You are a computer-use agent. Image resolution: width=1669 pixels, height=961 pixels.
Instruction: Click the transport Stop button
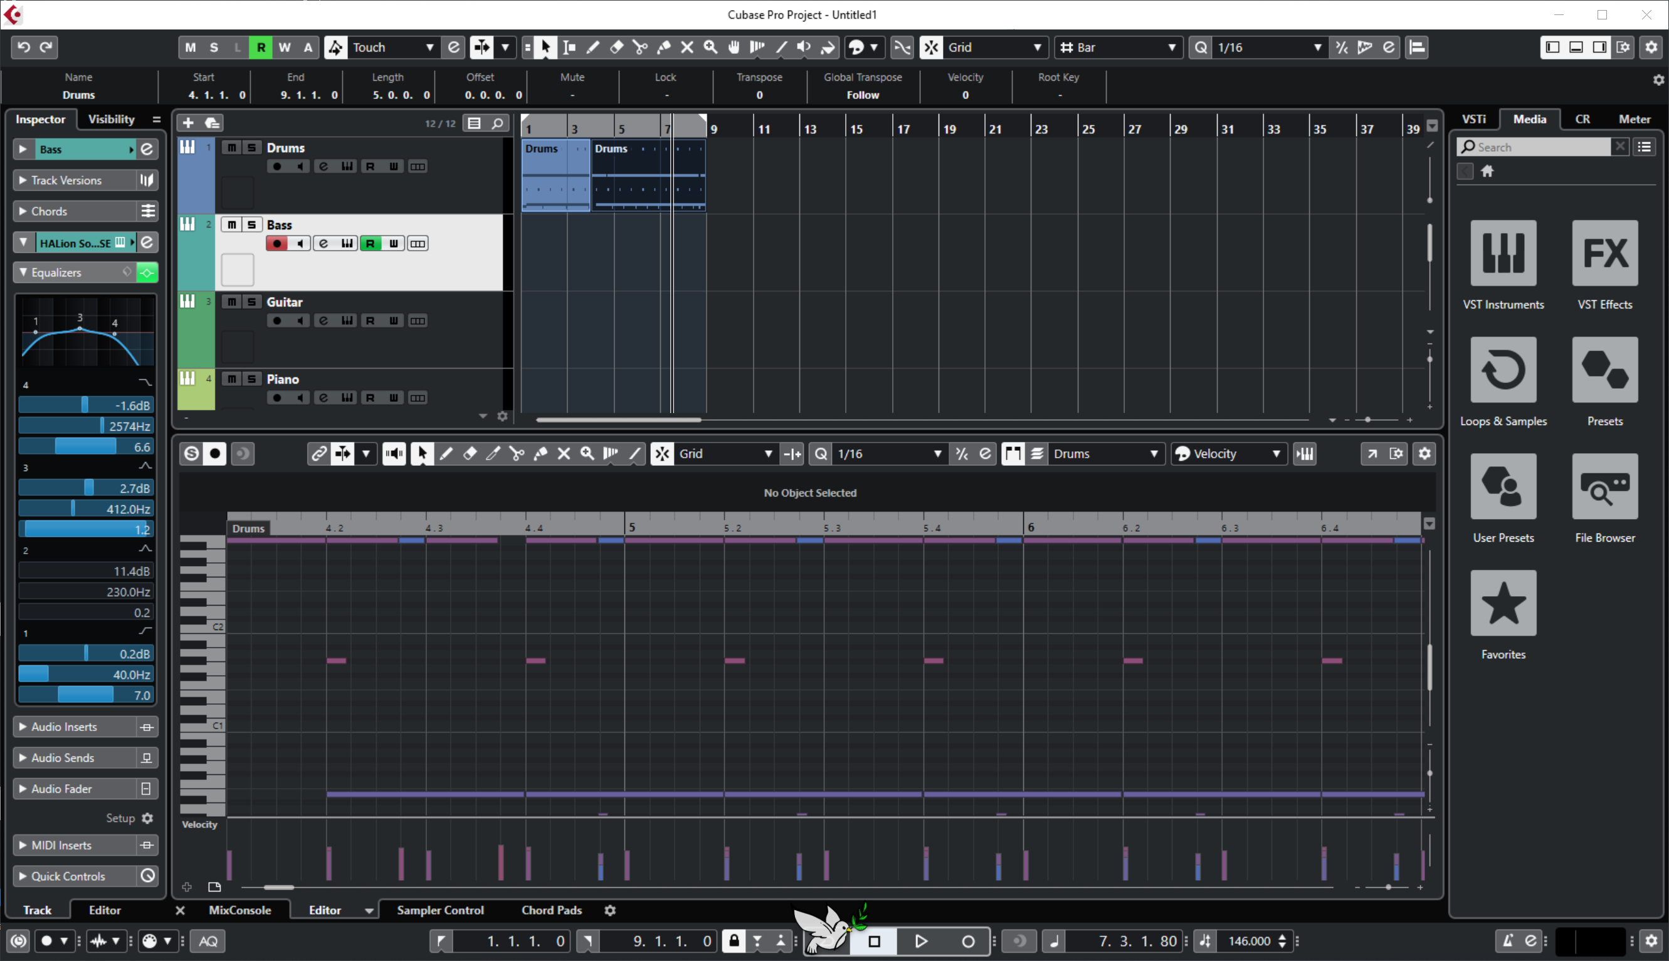pyautogui.click(x=874, y=940)
